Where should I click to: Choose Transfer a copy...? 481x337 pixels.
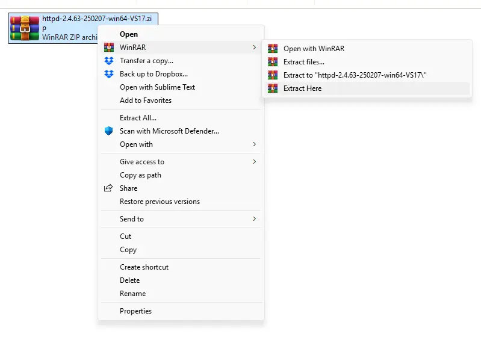pyautogui.click(x=181, y=61)
